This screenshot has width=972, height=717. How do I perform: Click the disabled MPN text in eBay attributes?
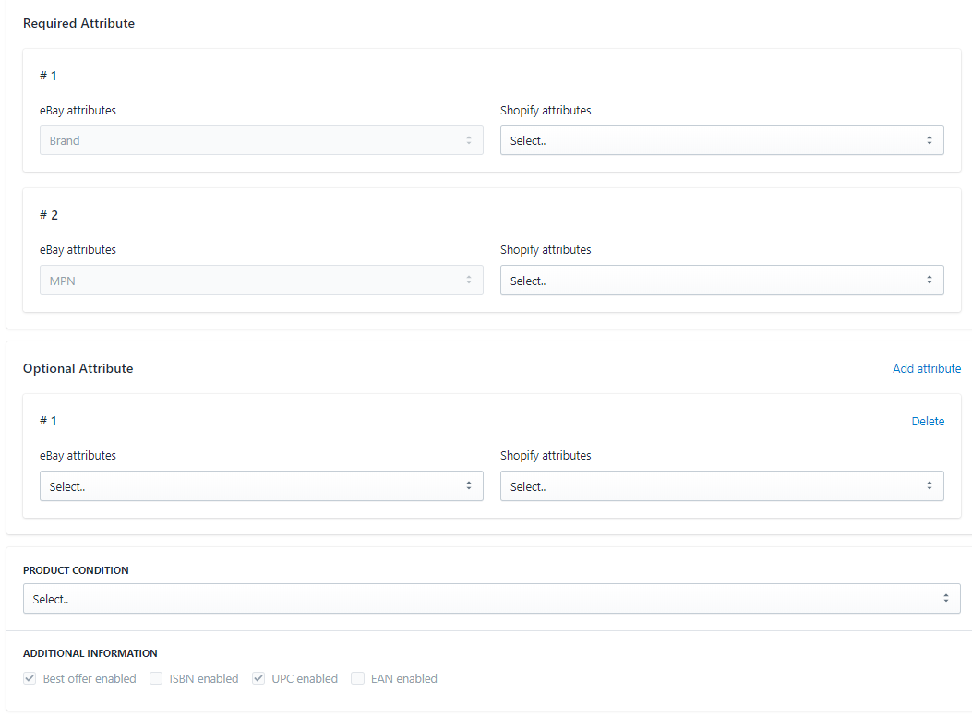click(x=63, y=281)
